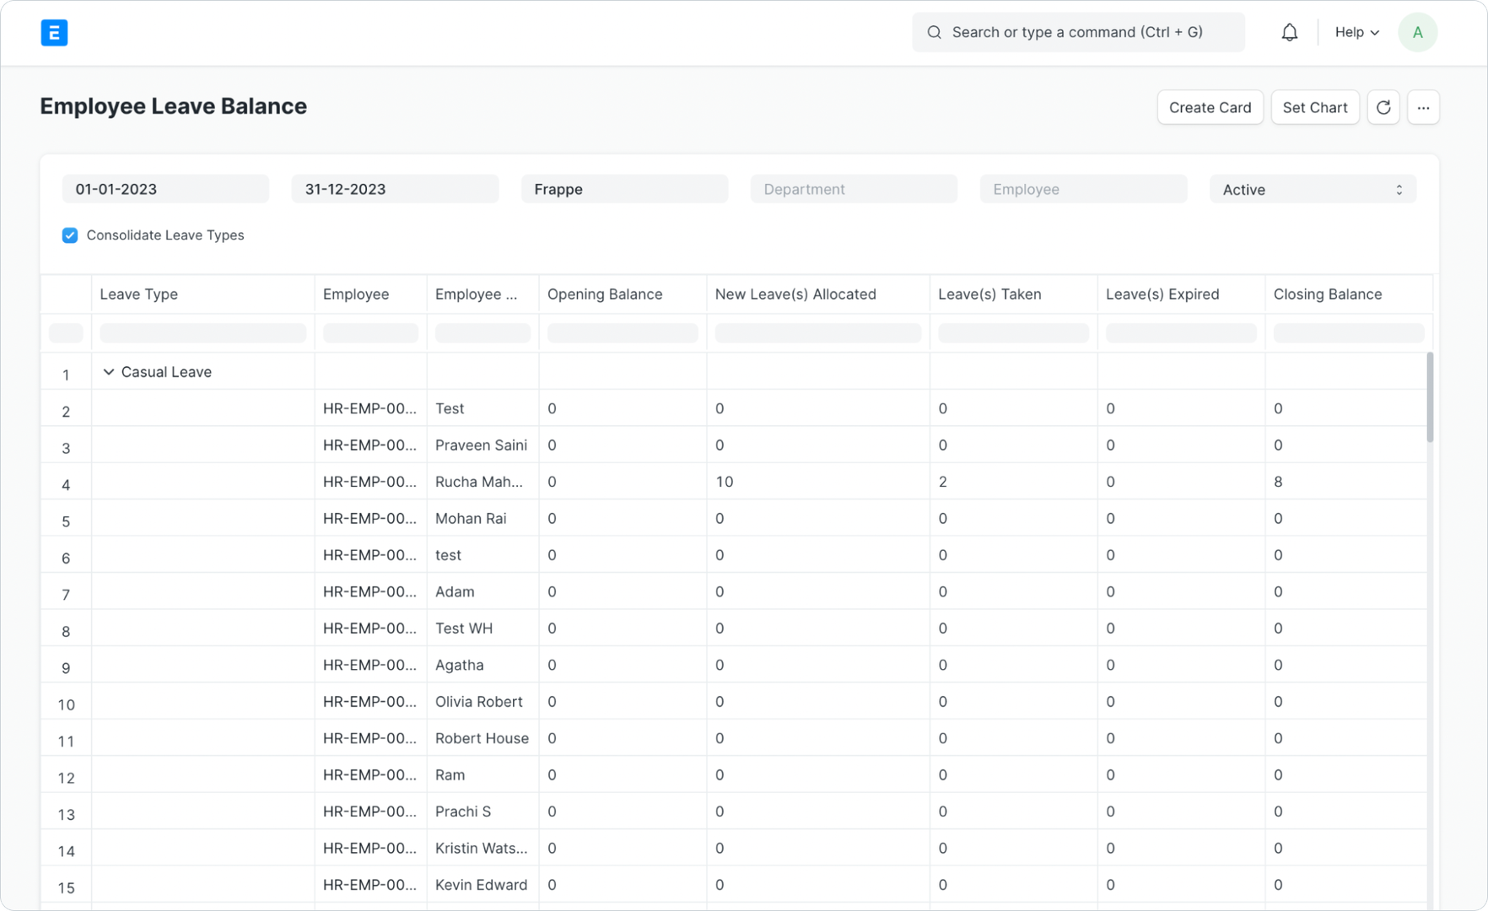Viewport: 1488px width, 911px height.
Task: Select the Adam name cell
Action: click(483, 592)
